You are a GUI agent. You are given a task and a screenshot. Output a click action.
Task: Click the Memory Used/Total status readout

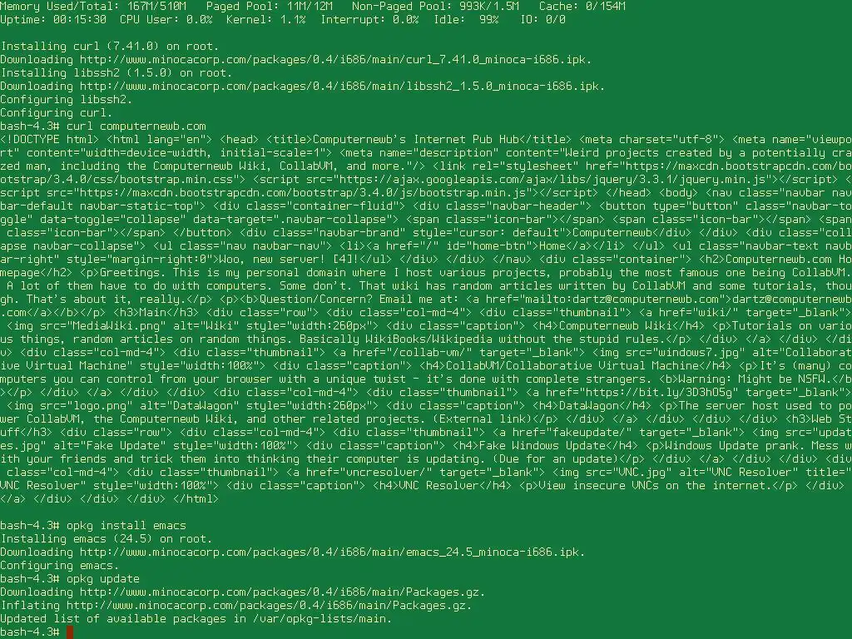pos(93,7)
